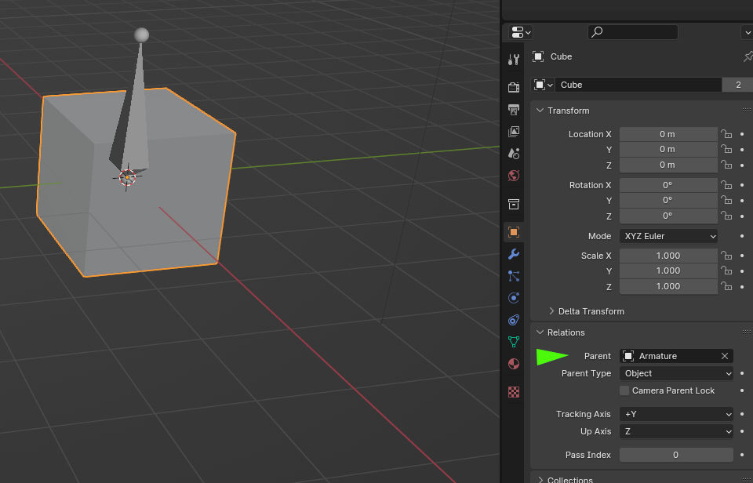
Task: Open the Physics properties tab
Action: [514, 298]
